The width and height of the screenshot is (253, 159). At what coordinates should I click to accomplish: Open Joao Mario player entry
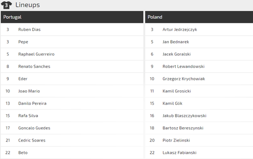(29, 91)
